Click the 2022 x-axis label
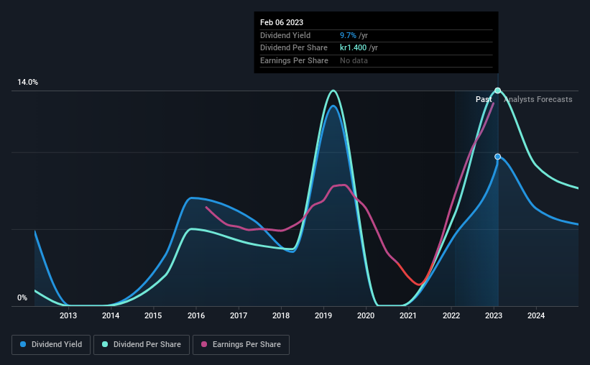The width and height of the screenshot is (590, 365). click(x=451, y=315)
